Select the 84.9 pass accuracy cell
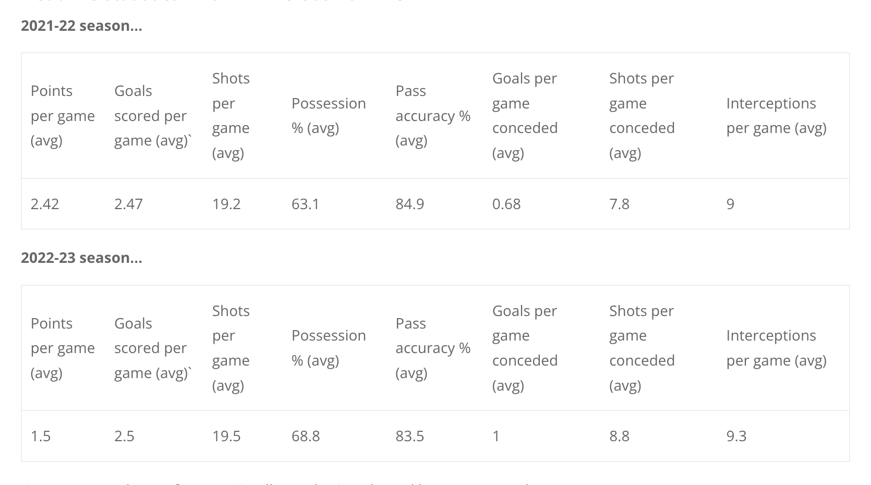The height and width of the screenshot is (485, 871). [x=410, y=204]
